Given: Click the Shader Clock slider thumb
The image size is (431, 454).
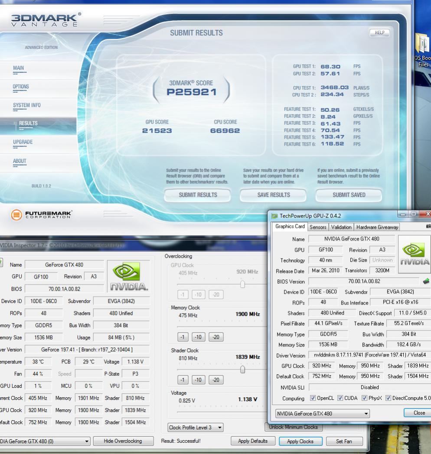Looking at the screenshot, I should pyautogui.click(x=243, y=370).
